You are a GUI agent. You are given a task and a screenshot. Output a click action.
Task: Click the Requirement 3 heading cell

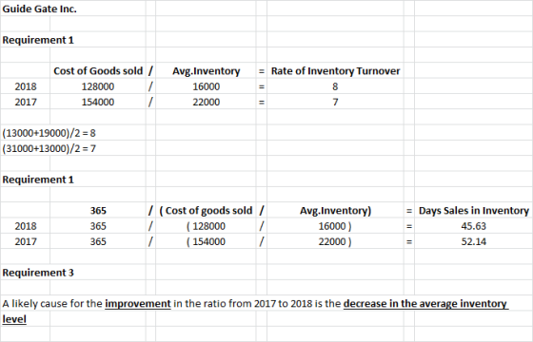(38, 273)
